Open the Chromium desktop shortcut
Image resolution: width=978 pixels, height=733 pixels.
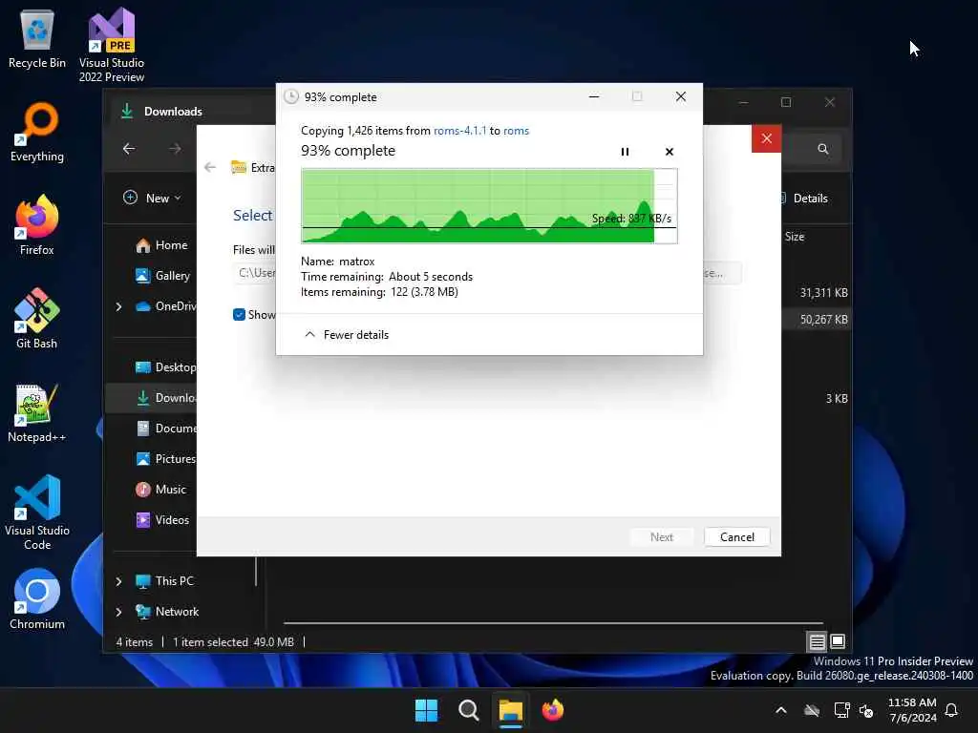click(37, 599)
